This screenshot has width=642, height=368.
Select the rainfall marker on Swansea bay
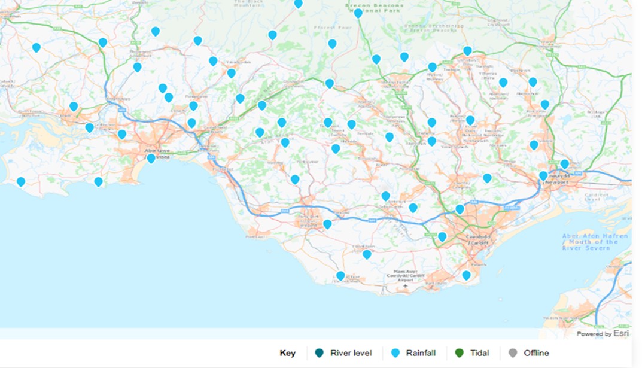pos(151,158)
